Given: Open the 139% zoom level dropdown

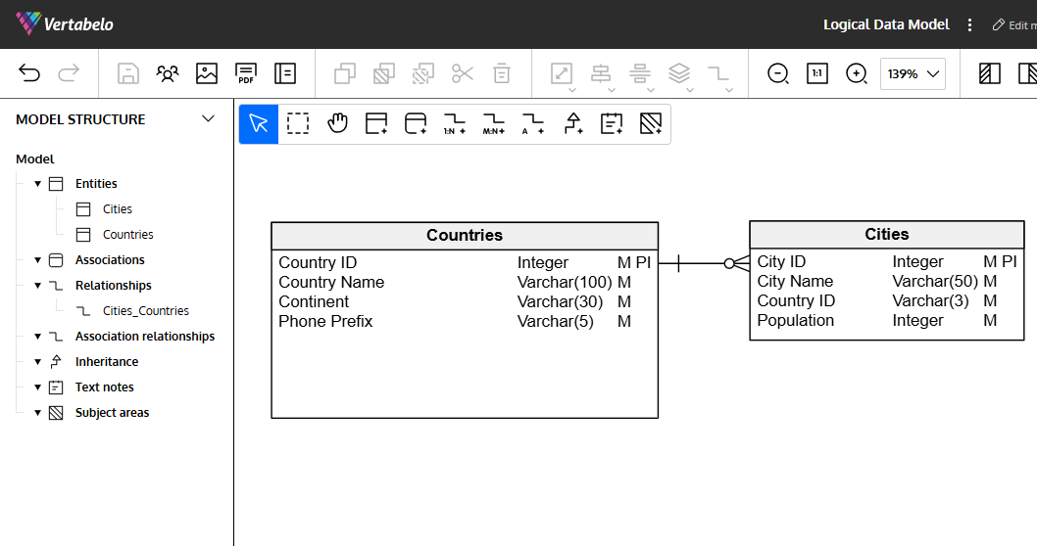Looking at the screenshot, I should pos(913,74).
